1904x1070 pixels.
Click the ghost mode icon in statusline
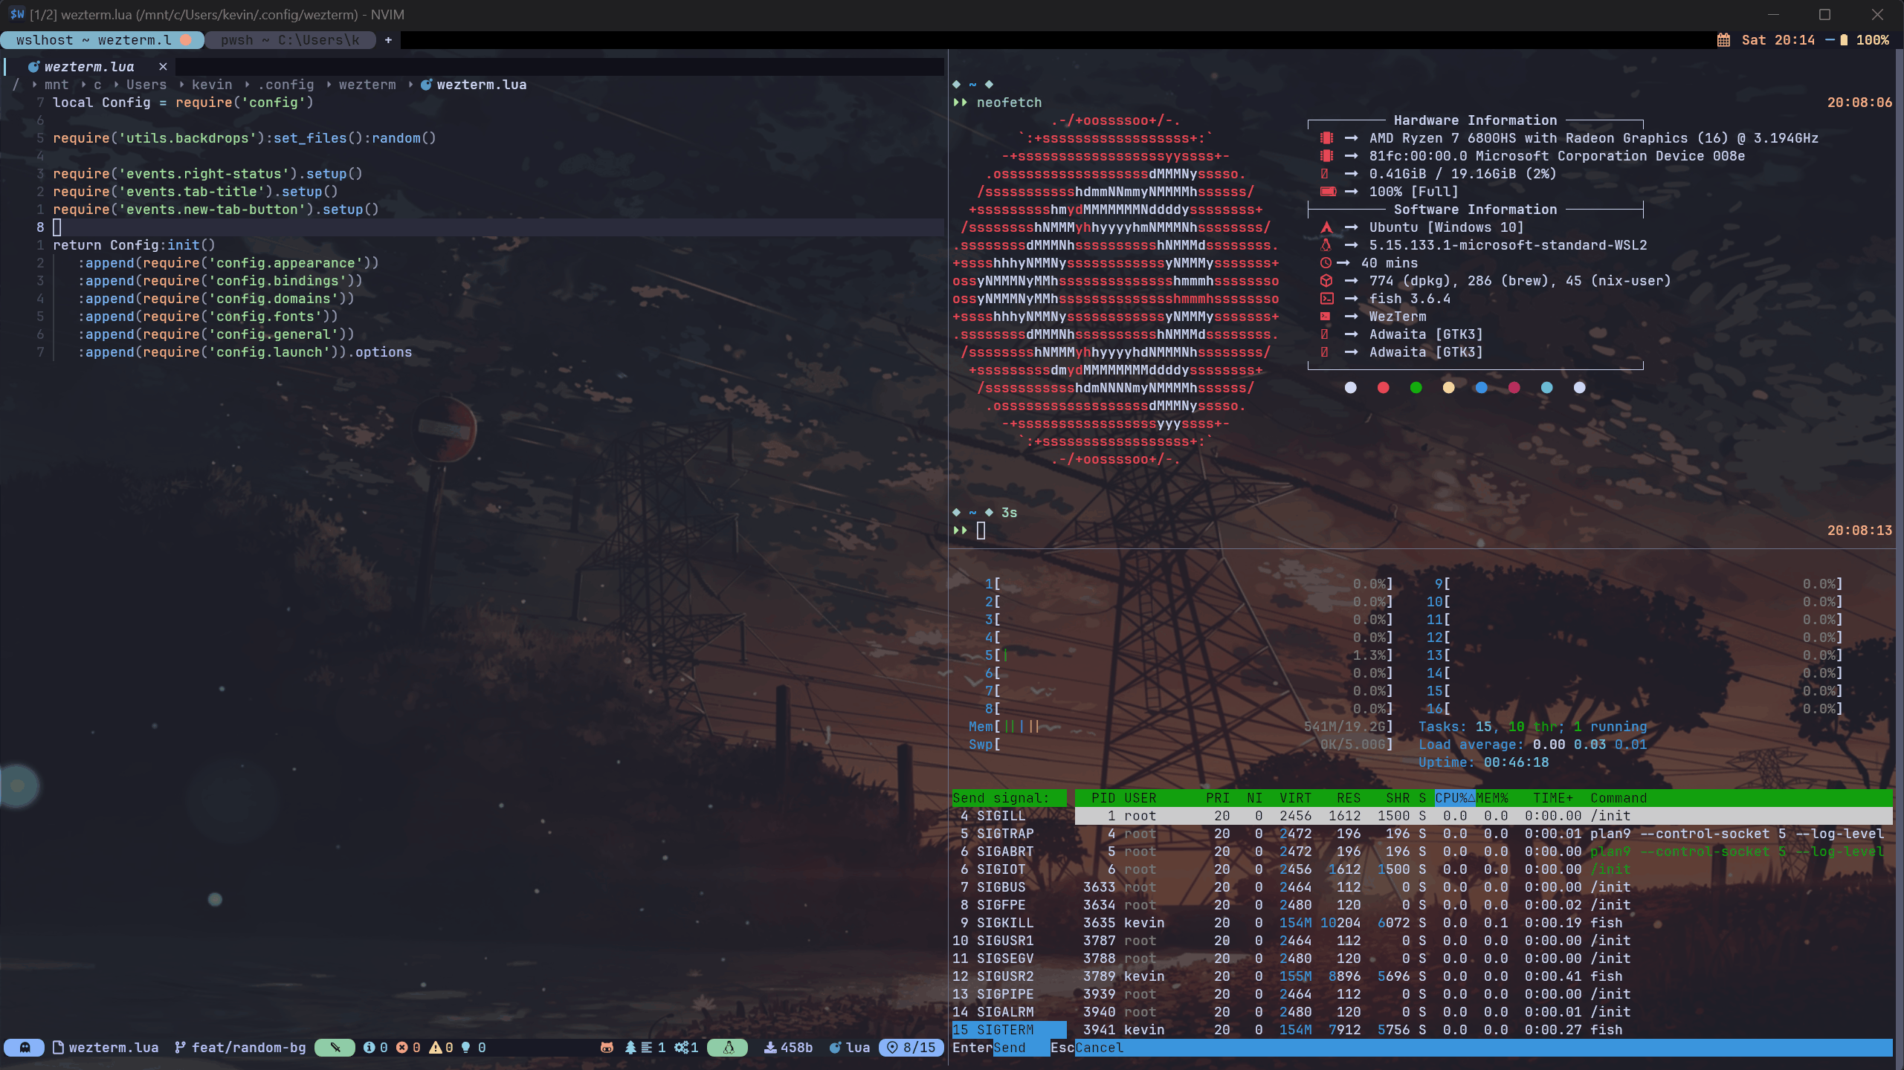[x=25, y=1048]
